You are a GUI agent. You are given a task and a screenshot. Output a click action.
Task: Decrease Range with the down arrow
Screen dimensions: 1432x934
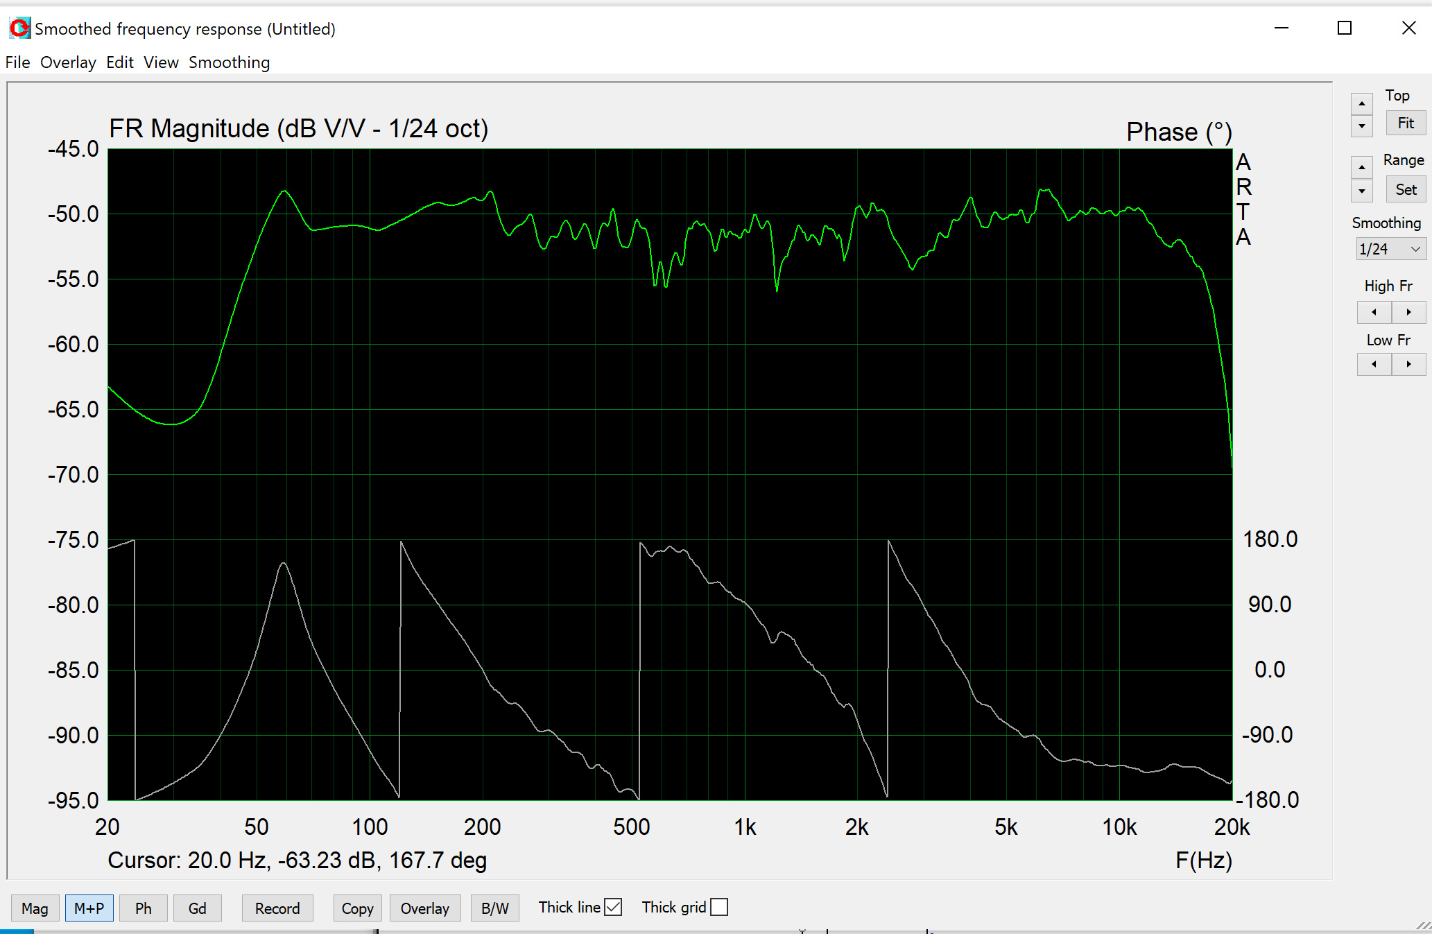click(1361, 191)
